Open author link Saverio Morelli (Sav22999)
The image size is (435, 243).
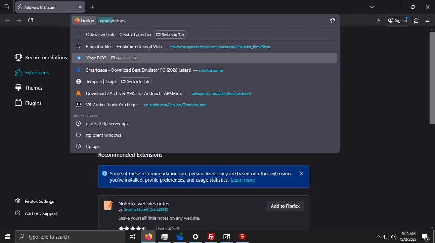click(x=146, y=209)
